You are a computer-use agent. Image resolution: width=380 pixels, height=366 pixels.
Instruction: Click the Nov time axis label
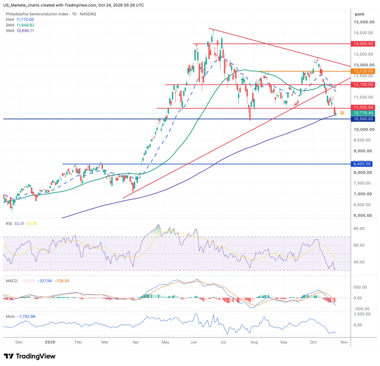344,342
